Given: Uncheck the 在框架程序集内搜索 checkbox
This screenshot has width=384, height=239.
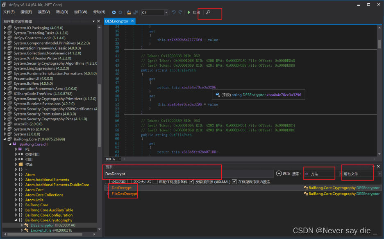Looking at the screenshot, I should click(x=234, y=182).
